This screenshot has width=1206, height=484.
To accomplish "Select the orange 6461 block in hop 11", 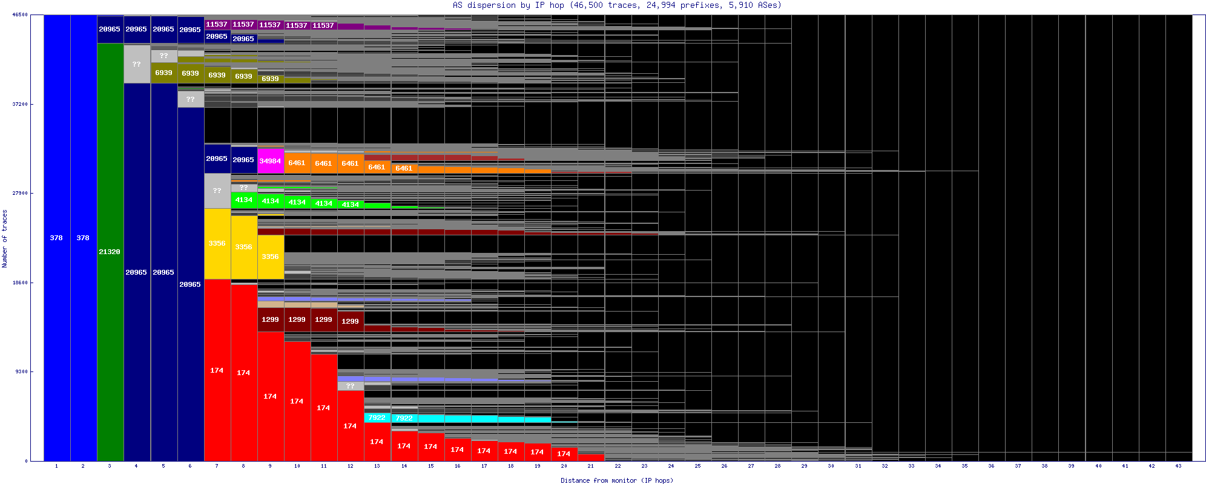I will 323,163.
